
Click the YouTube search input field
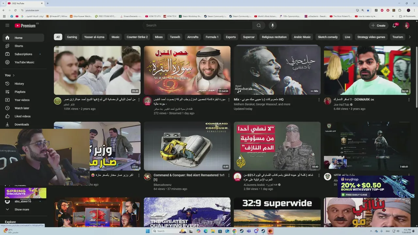click(x=197, y=25)
